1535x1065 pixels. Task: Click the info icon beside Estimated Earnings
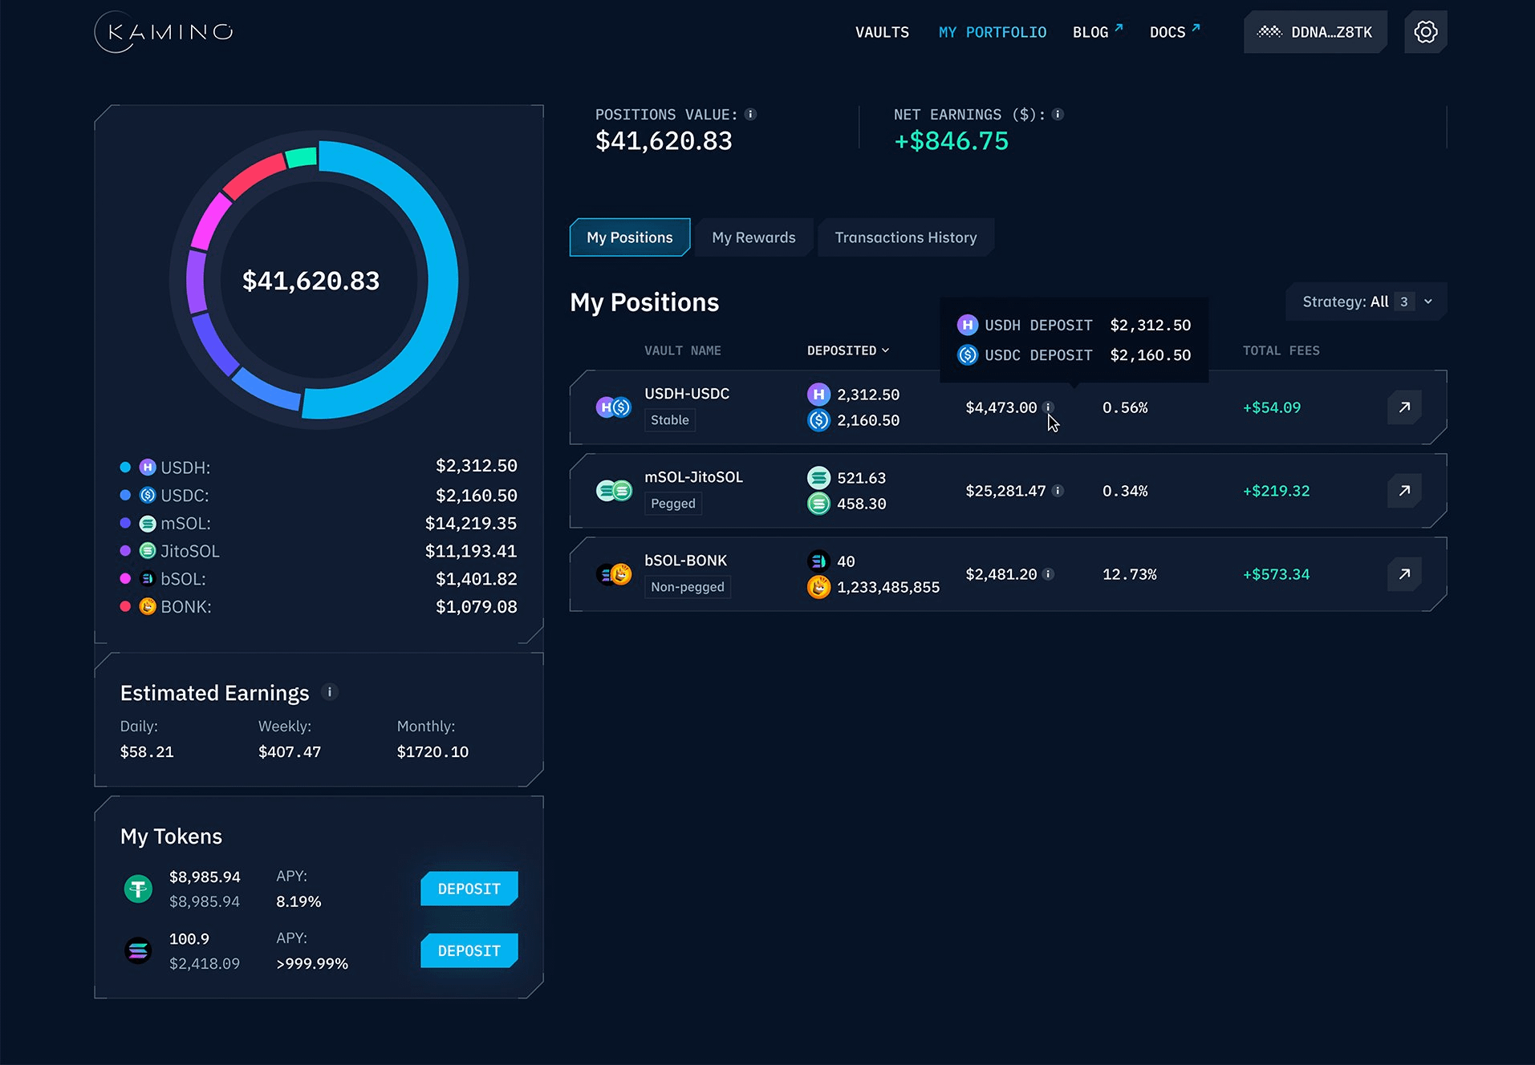(x=329, y=691)
